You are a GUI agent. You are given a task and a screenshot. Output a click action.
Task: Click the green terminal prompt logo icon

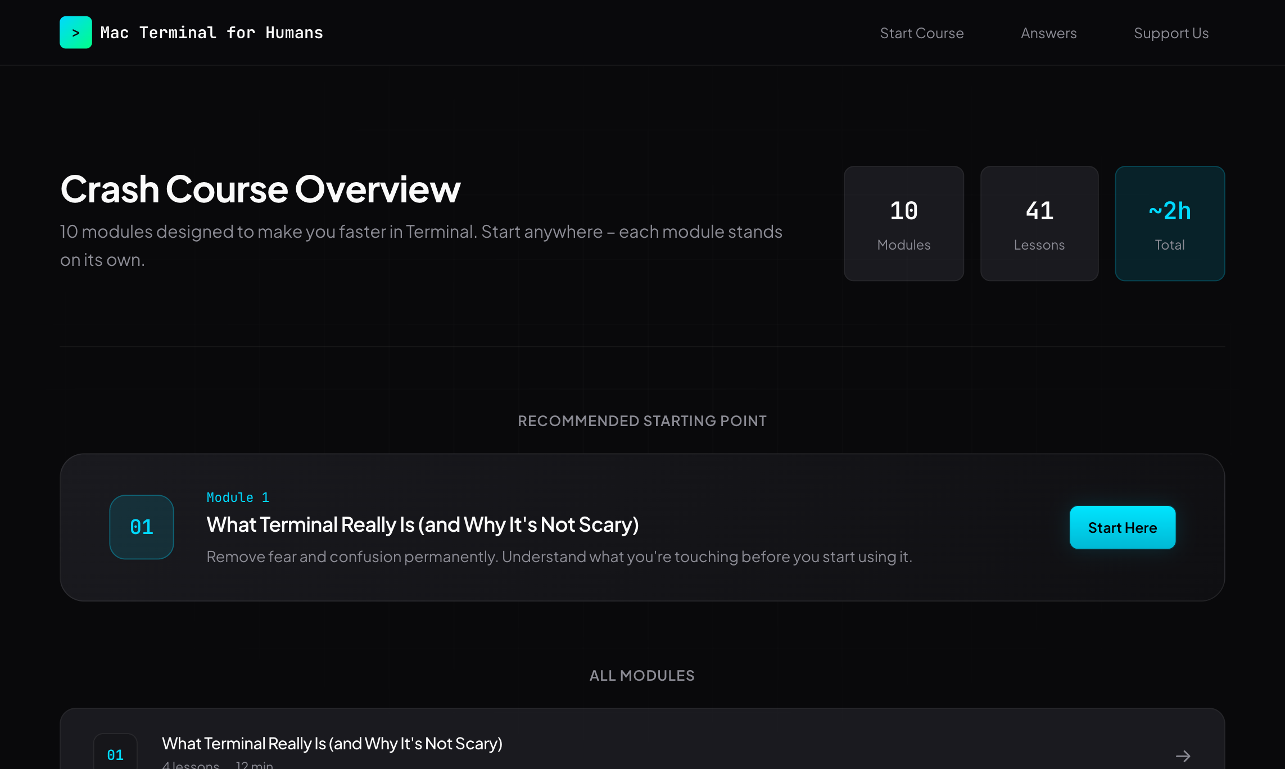75,33
